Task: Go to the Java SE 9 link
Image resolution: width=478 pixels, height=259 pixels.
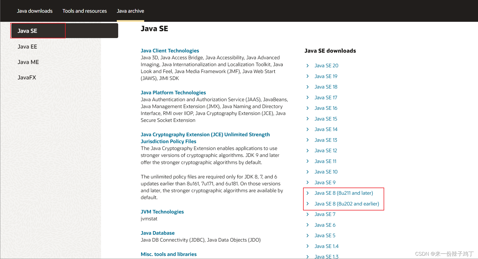Action: (x=325, y=183)
